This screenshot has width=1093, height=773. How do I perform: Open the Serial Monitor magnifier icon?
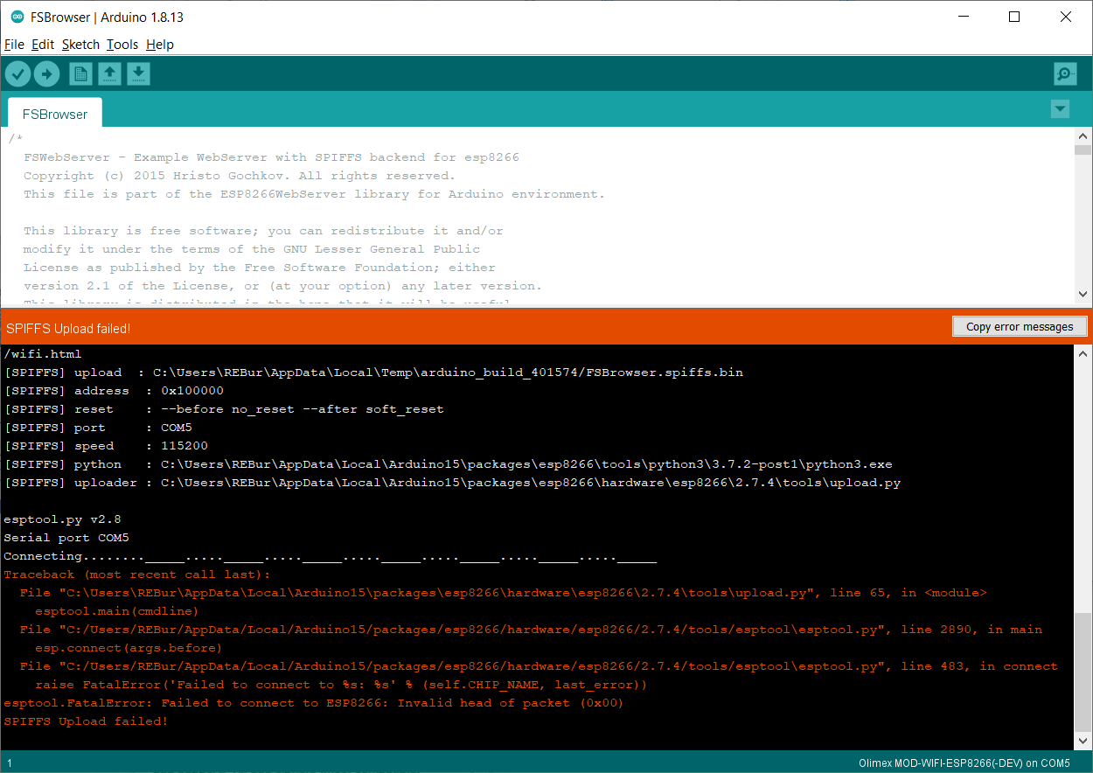point(1065,74)
